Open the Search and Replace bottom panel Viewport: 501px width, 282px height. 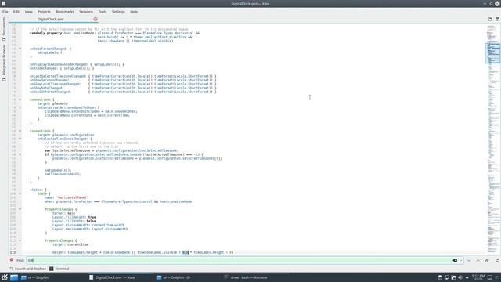(x=28, y=269)
